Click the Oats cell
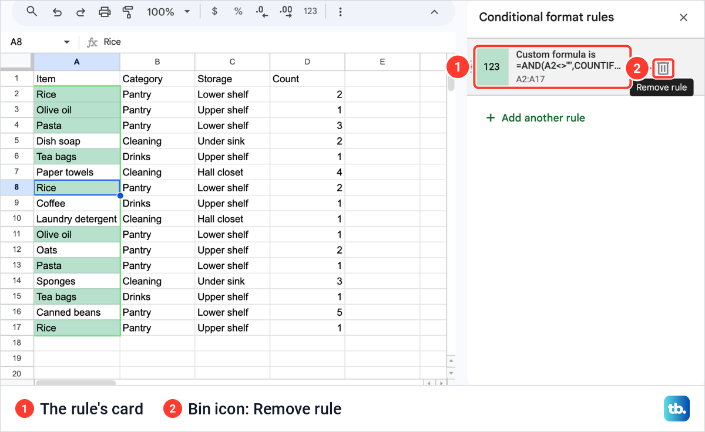Screen dimensions: 705x432 coord(77,250)
